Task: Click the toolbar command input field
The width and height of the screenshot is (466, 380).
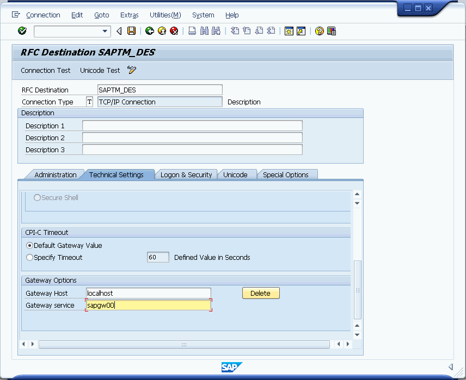Action: 72,31
